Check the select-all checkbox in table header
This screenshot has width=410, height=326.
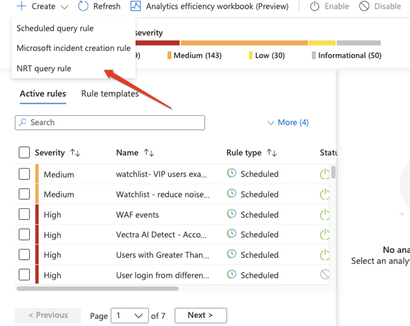pyautogui.click(x=24, y=153)
